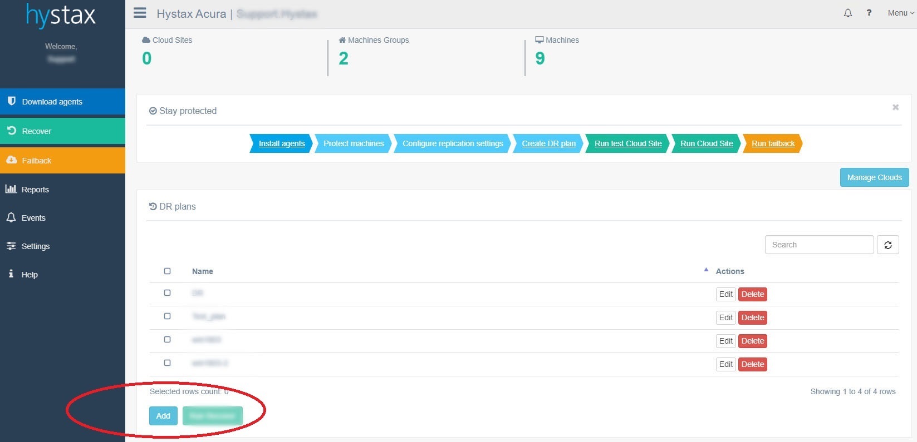Viewport: 917px width, 442px height.
Task: Click the Cloud Sites cloud icon
Action: tap(146, 40)
